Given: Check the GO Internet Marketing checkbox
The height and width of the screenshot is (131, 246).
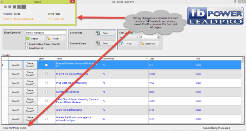Looking at the screenshot, I should [x=46, y=92].
